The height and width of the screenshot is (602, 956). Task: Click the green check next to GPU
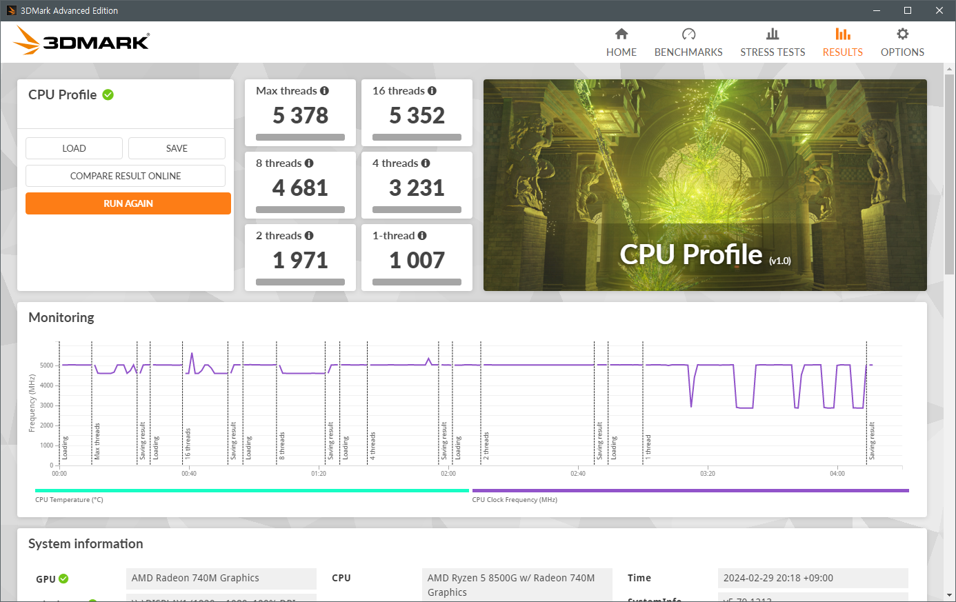tap(63, 579)
